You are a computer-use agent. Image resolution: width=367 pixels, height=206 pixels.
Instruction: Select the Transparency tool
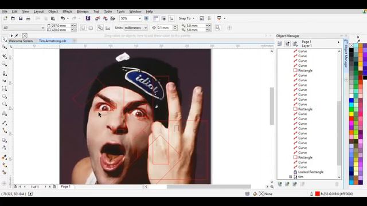point(4,148)
